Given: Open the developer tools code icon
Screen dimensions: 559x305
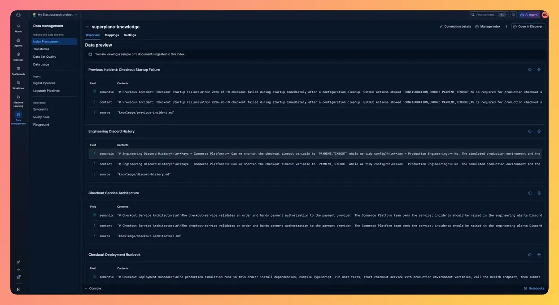Looking at the screenshot, I should coord(18,270).
